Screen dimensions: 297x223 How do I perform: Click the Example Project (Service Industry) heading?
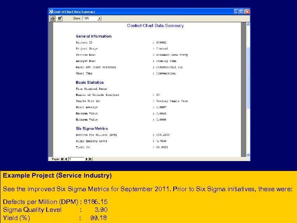click(57, 176)
